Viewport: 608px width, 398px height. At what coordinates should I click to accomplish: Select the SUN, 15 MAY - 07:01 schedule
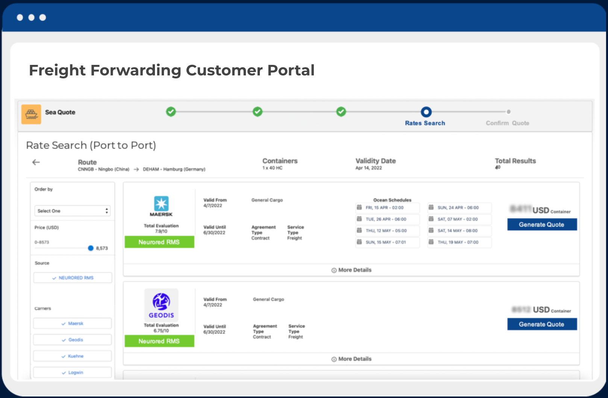(387, 242)
